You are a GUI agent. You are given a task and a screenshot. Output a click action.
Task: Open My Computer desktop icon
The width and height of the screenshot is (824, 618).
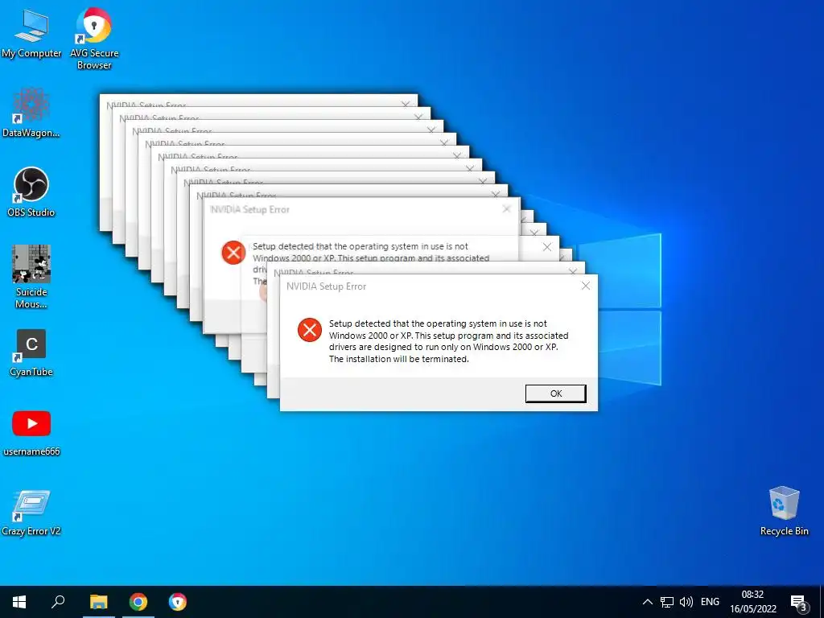[x=31, y=33]
